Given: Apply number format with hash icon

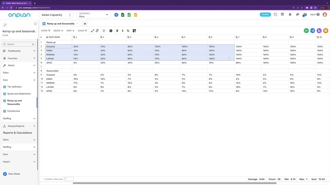Looking at the screenshot, I should [x=117, y=31].
